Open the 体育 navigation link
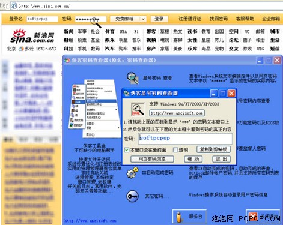This screenshot has width=283, height=225. coord(109,31)
